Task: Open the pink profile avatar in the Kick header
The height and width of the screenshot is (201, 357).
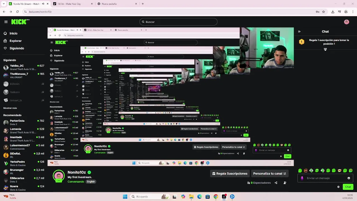Action: coord(347,22)
